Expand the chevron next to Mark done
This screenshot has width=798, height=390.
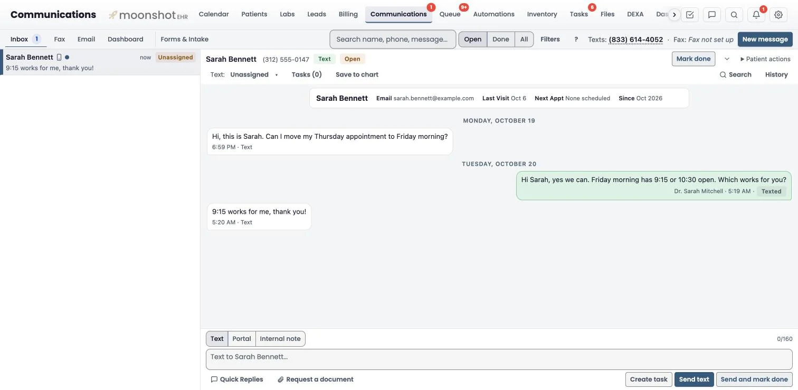click(x=727, y=59)
